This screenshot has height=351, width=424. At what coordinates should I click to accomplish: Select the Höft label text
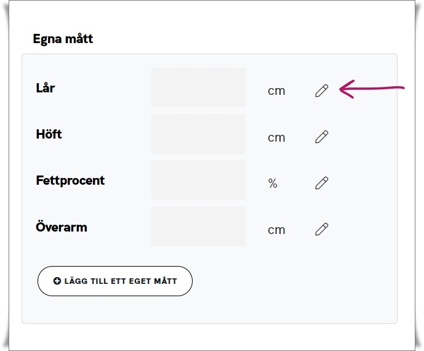pos(49,134)
